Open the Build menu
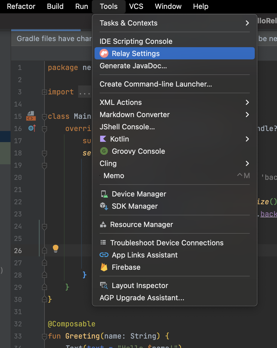 [55, 6]
